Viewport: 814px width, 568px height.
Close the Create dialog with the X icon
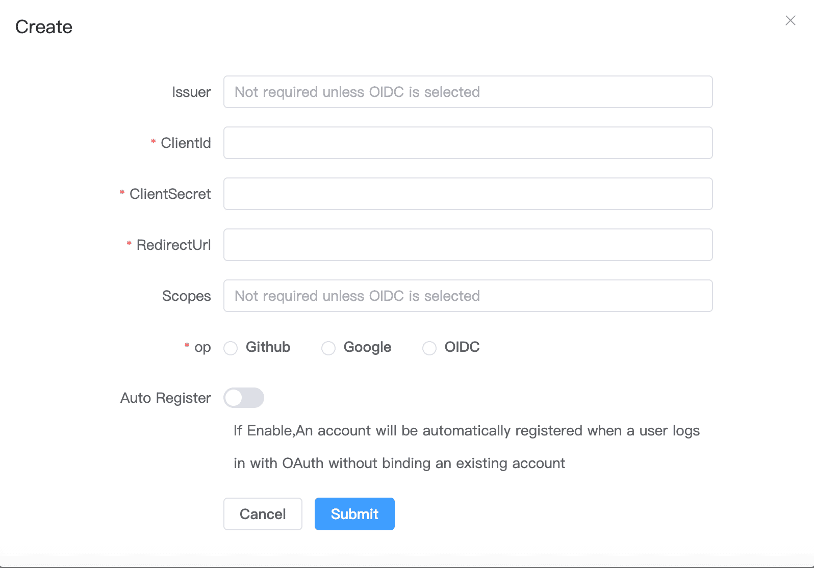pyautogui.click(x=790, y=21)
